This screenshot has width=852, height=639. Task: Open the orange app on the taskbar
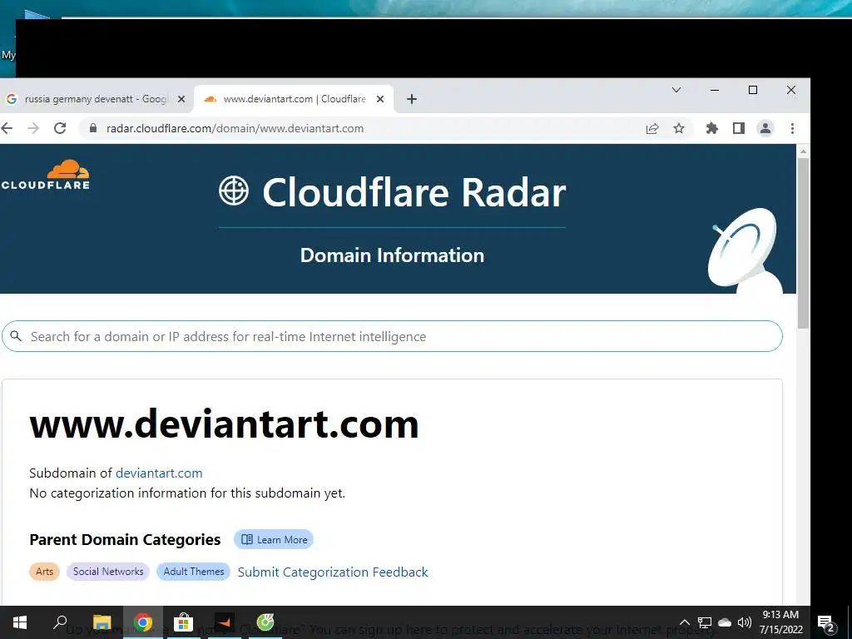224,622
